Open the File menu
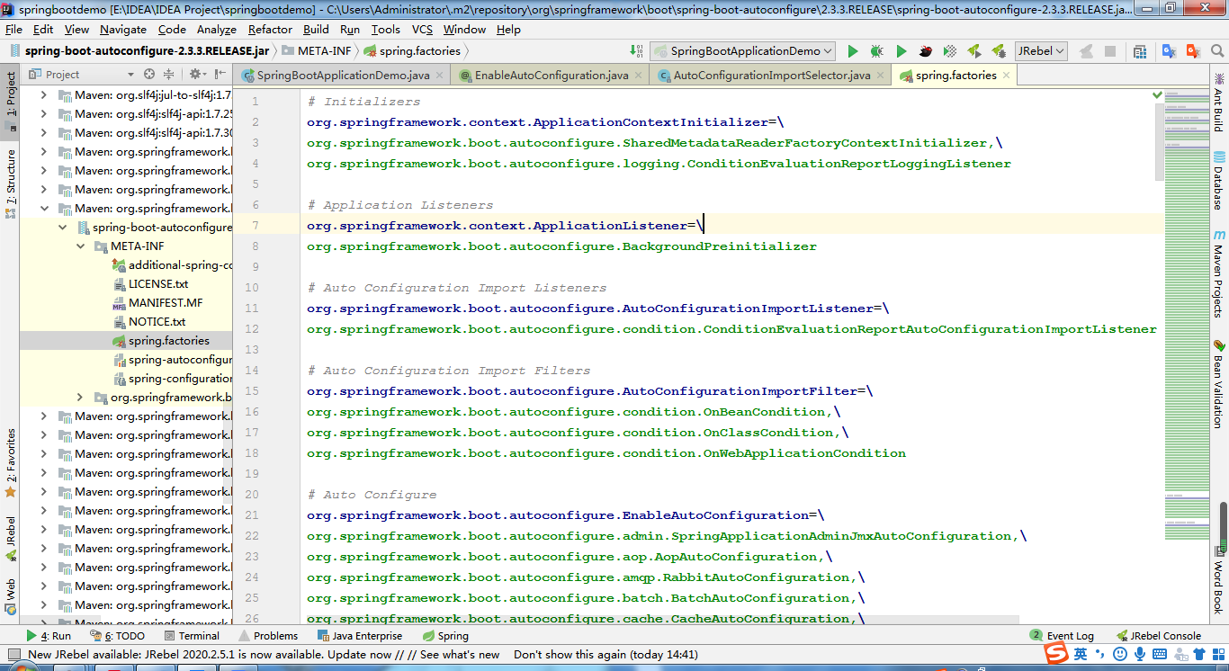The width and height of the screenshot is (1229, 671). [13, 29]
